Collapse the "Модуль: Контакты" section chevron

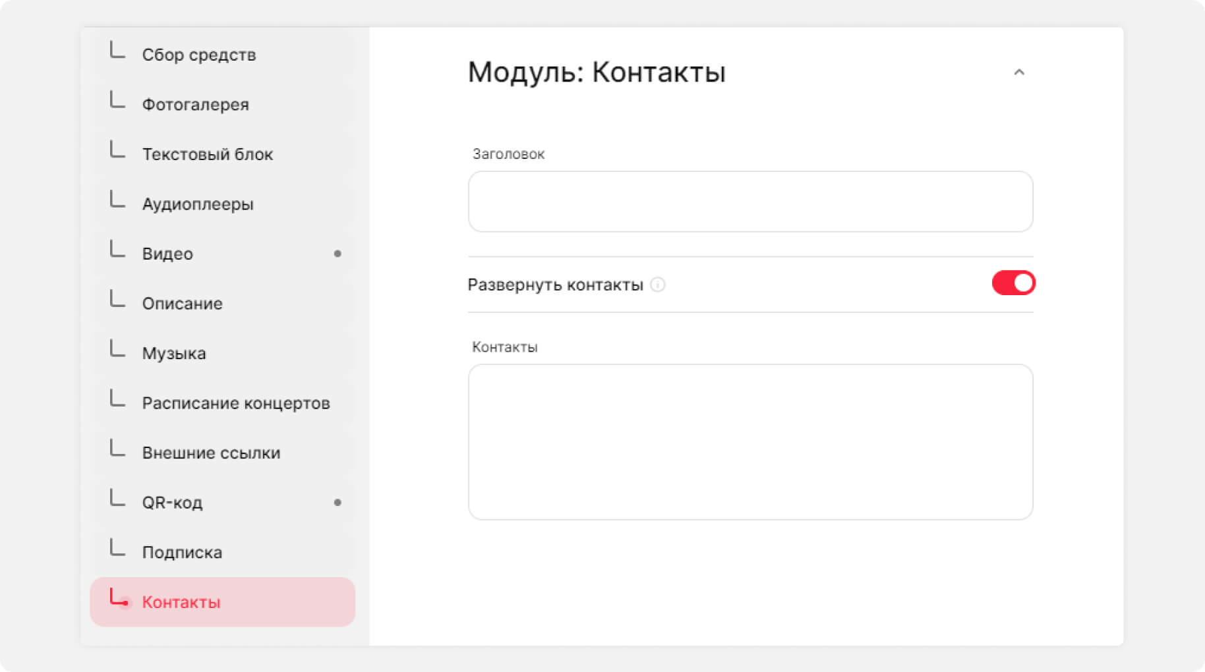1018,72
